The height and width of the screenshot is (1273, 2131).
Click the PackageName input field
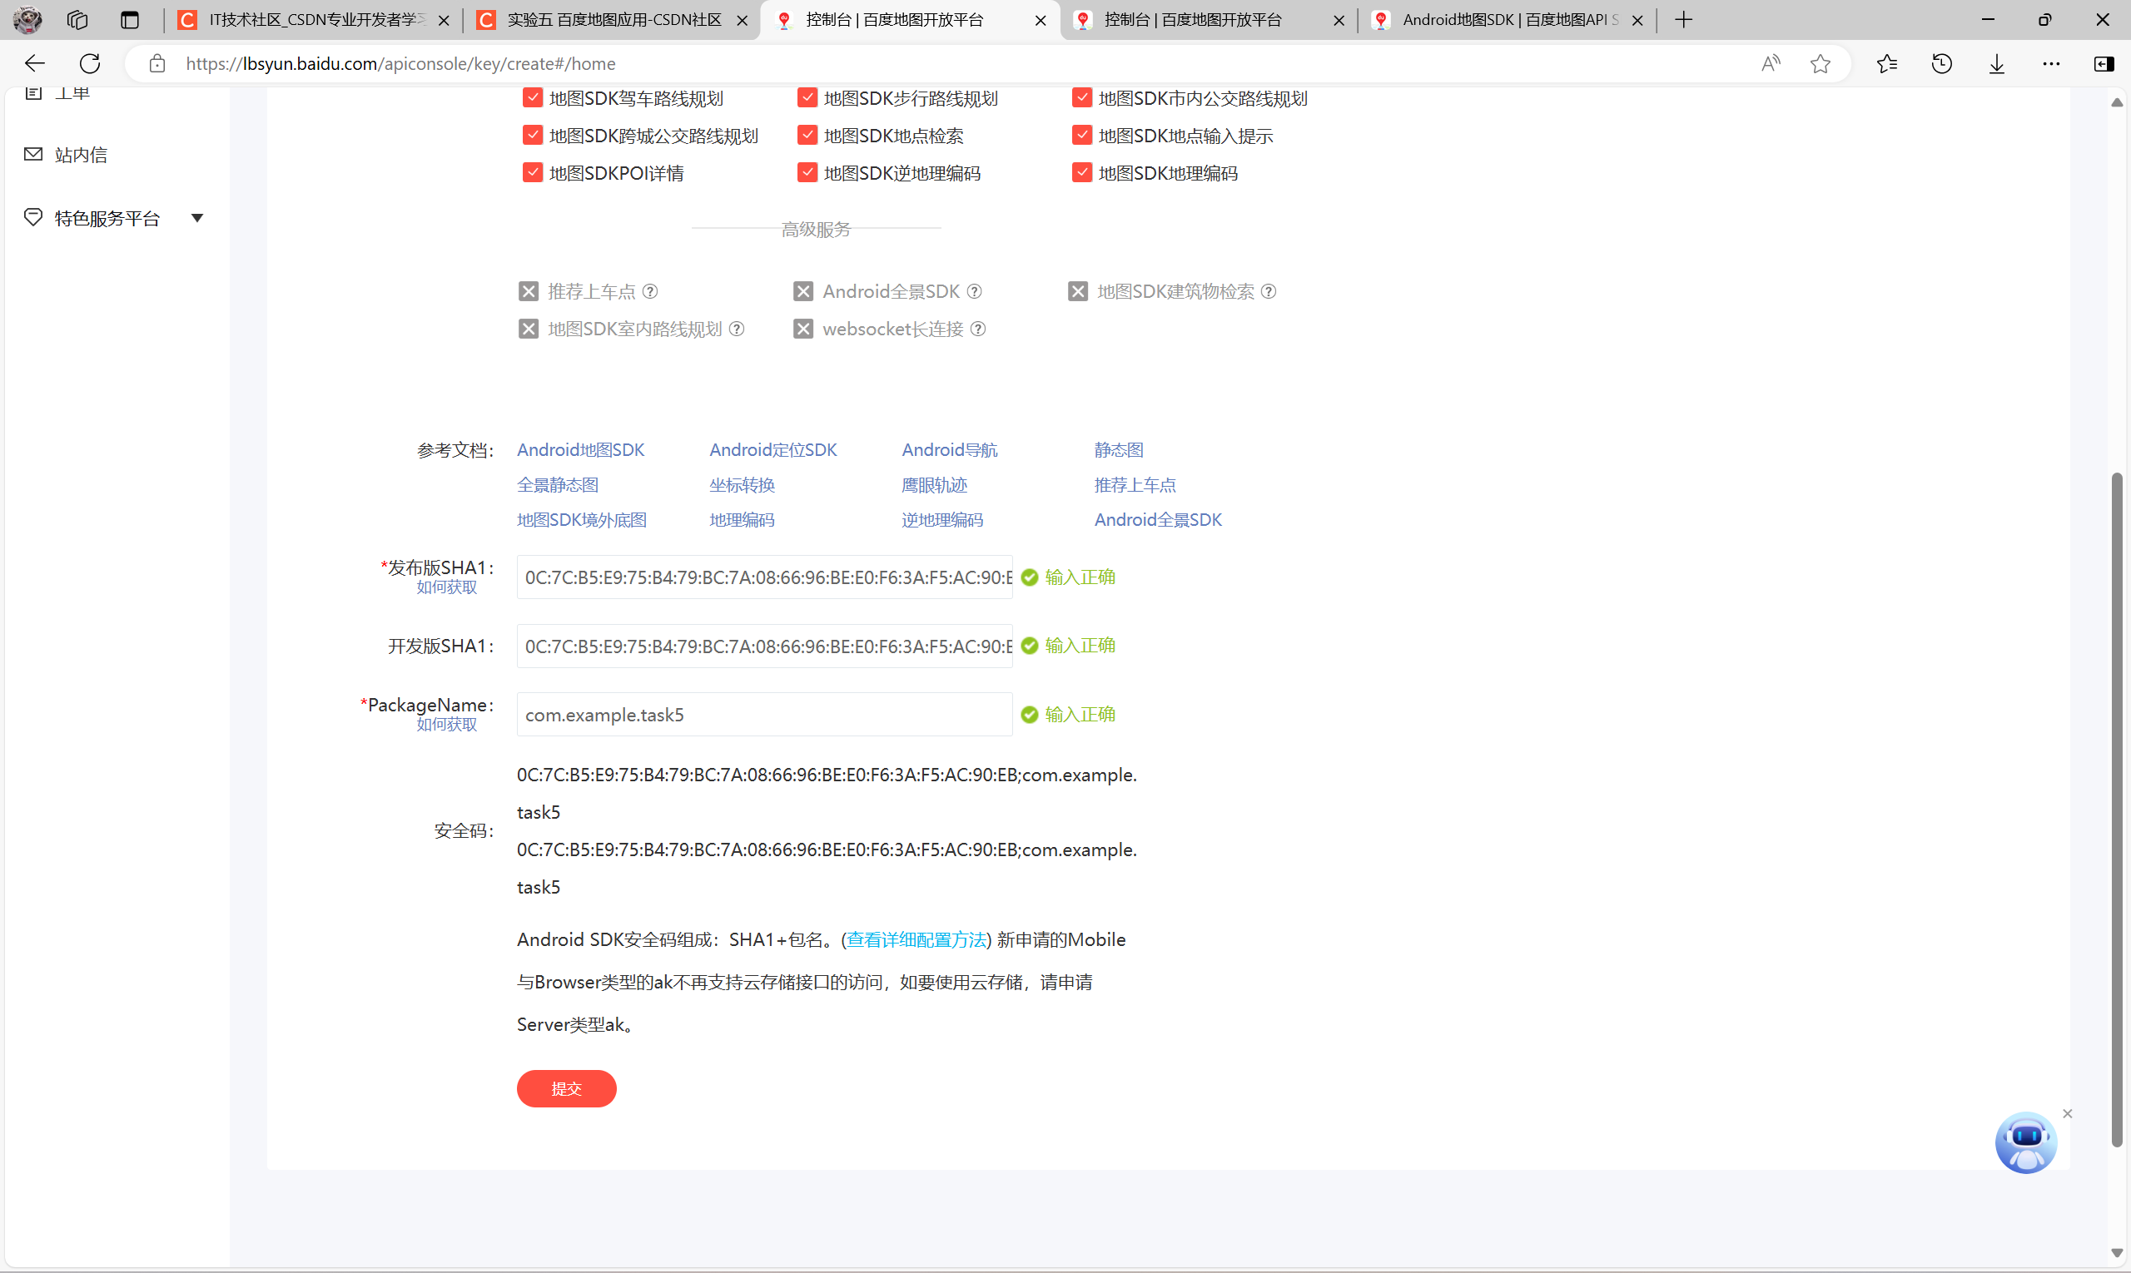764,715
